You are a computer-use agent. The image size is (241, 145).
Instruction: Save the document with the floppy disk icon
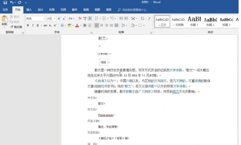5,2
